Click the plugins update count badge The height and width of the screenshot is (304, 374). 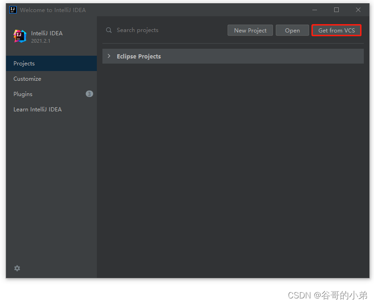tap(89, 94)
